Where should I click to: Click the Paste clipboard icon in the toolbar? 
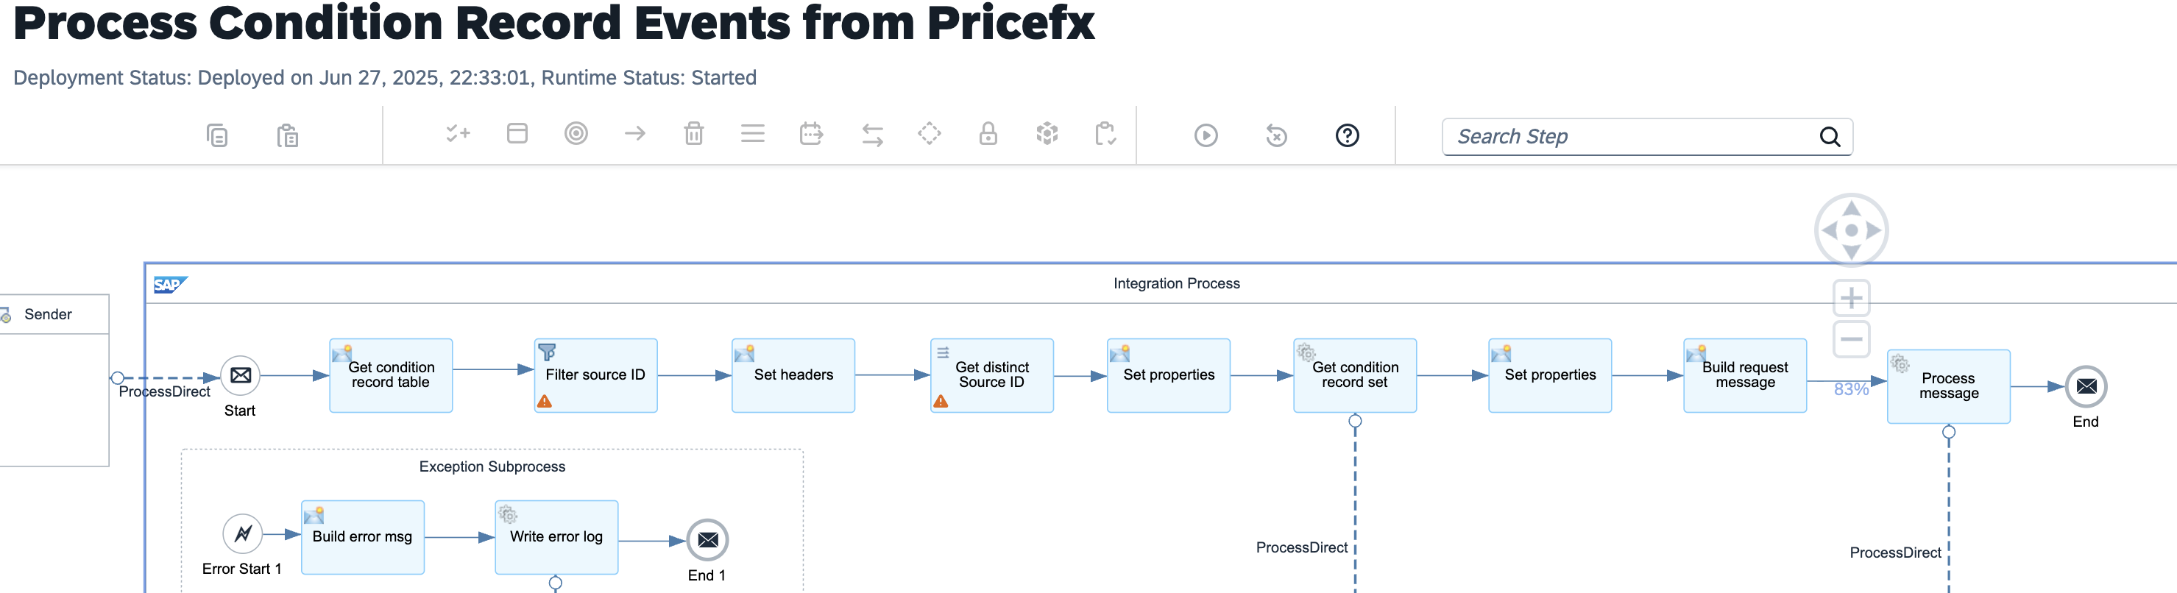287,135
